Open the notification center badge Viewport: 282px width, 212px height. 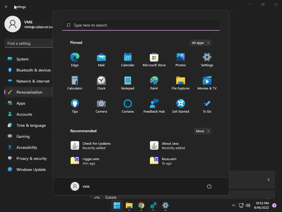(274, 205)
